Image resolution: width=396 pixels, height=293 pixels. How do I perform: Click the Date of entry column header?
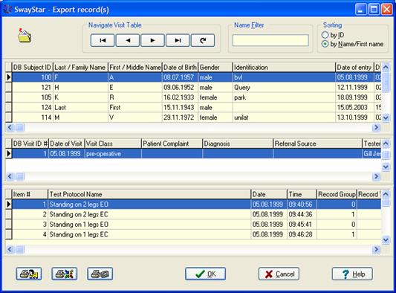pyautogui.click(x=354, y=67)
